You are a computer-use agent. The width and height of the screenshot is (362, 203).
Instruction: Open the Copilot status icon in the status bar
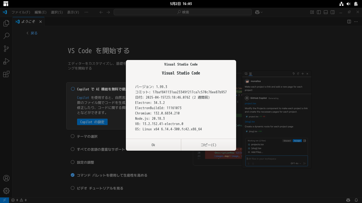(348, 200)
